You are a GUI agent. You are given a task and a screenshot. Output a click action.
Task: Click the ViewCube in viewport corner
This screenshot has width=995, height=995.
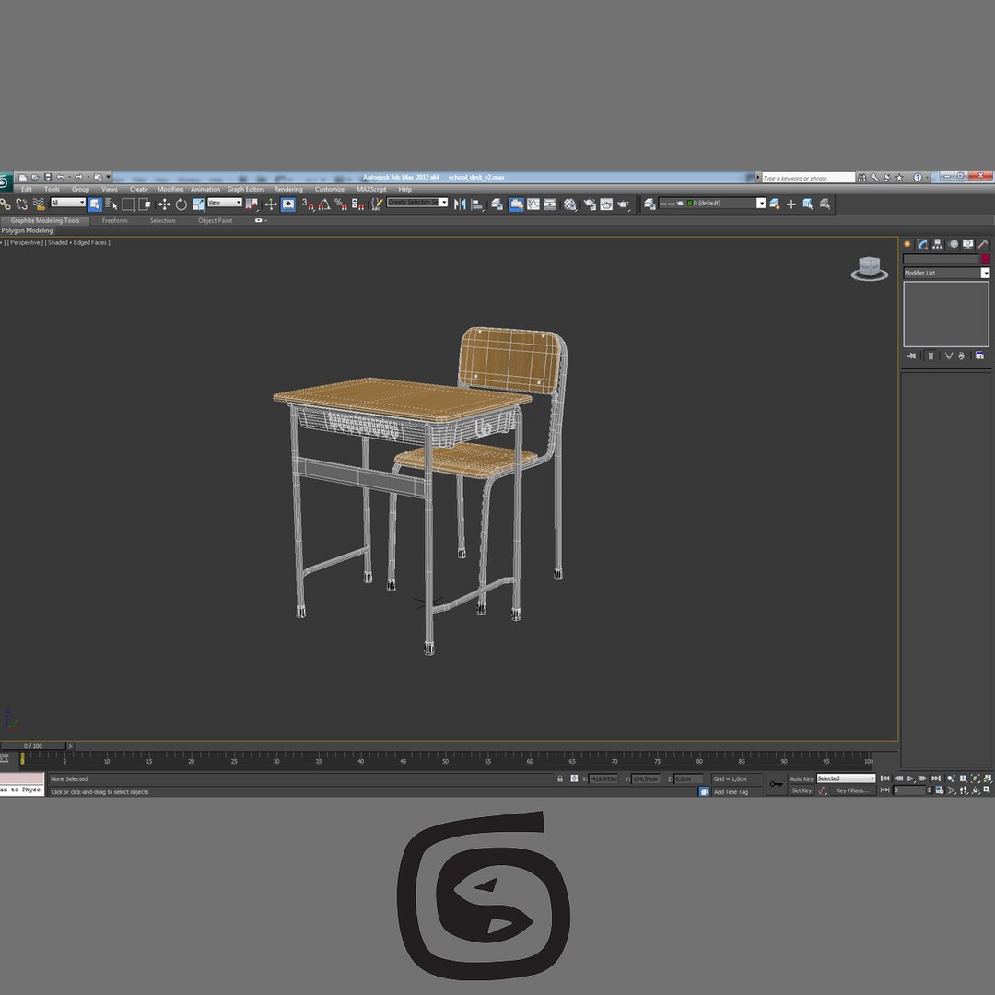(x=869, y=268)
